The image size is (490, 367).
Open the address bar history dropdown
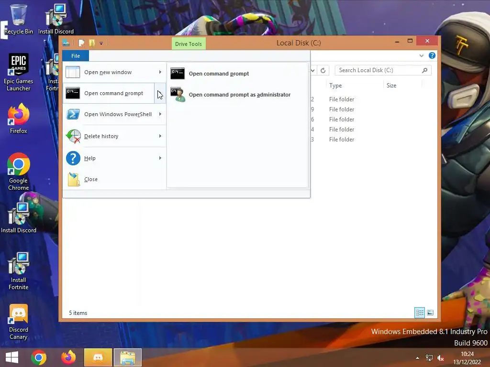[313, 71]
